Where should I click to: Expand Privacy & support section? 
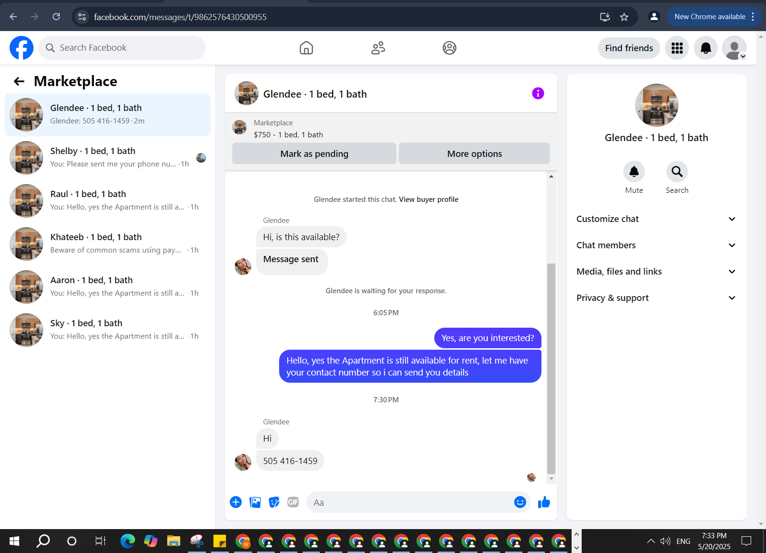coord(656,298)
